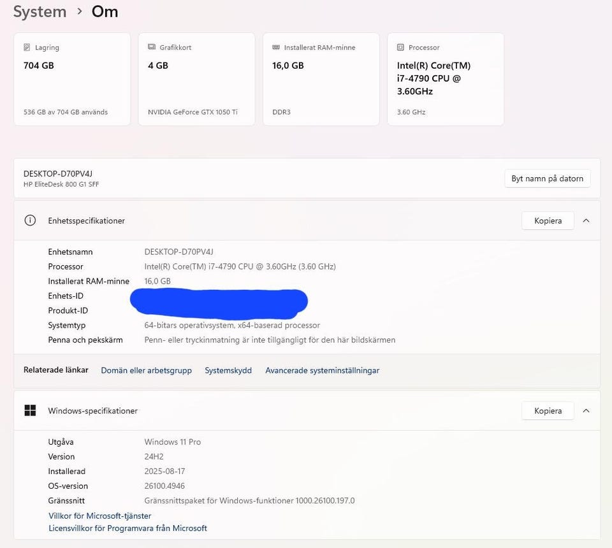The width and height of the screenshot is (612, 548).
Task: Click the DDR3 label
Action: pyautogui.click(x=281, y=112)
